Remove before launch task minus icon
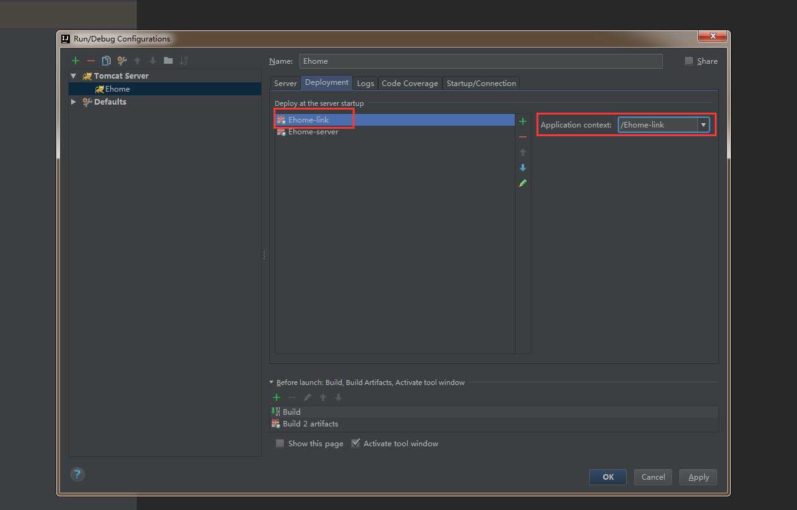 click(x=292, y=397)
